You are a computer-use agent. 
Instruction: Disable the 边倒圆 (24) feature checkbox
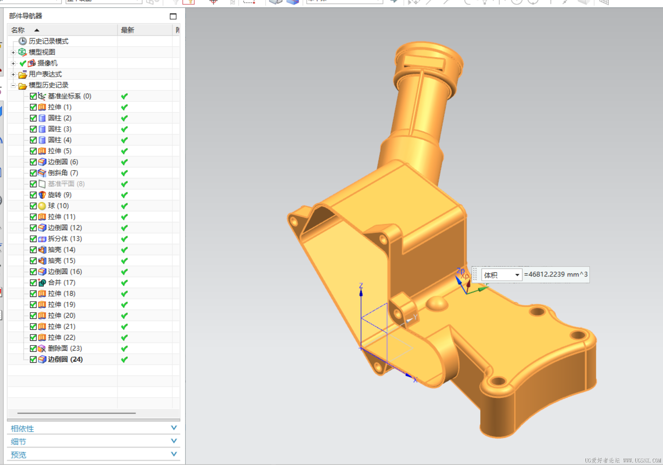(33, 359)
